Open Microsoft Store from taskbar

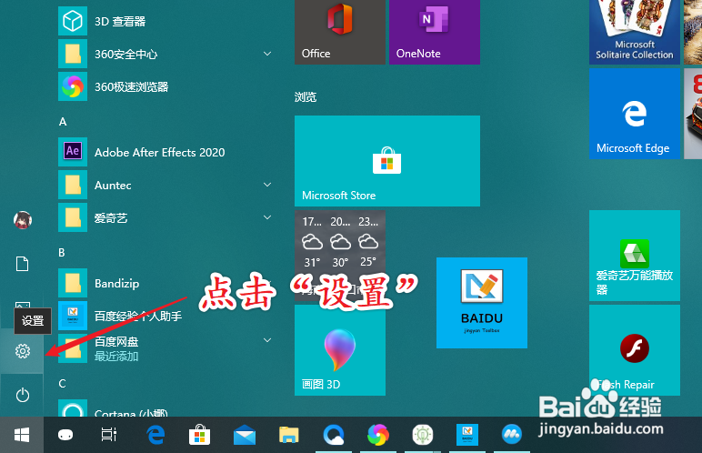tap(200, 435)
